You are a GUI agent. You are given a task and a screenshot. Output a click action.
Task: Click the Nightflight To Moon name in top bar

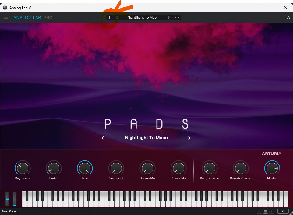143,17
